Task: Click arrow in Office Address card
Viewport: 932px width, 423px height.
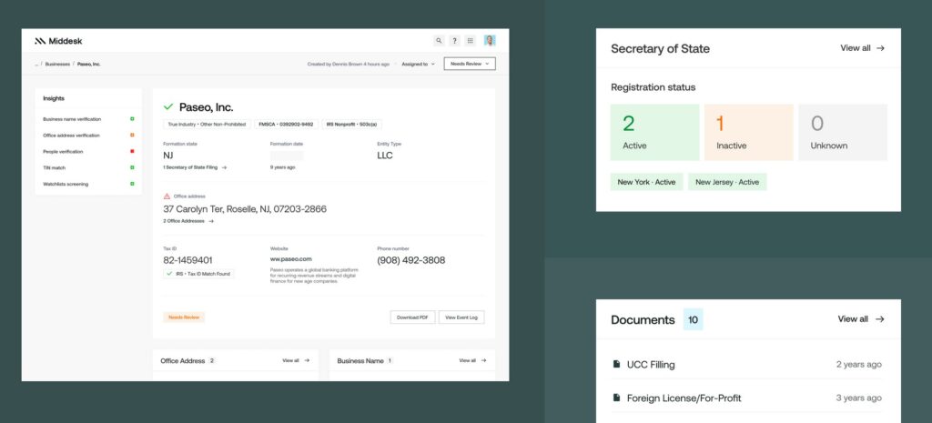Action: tap(307, 360)
